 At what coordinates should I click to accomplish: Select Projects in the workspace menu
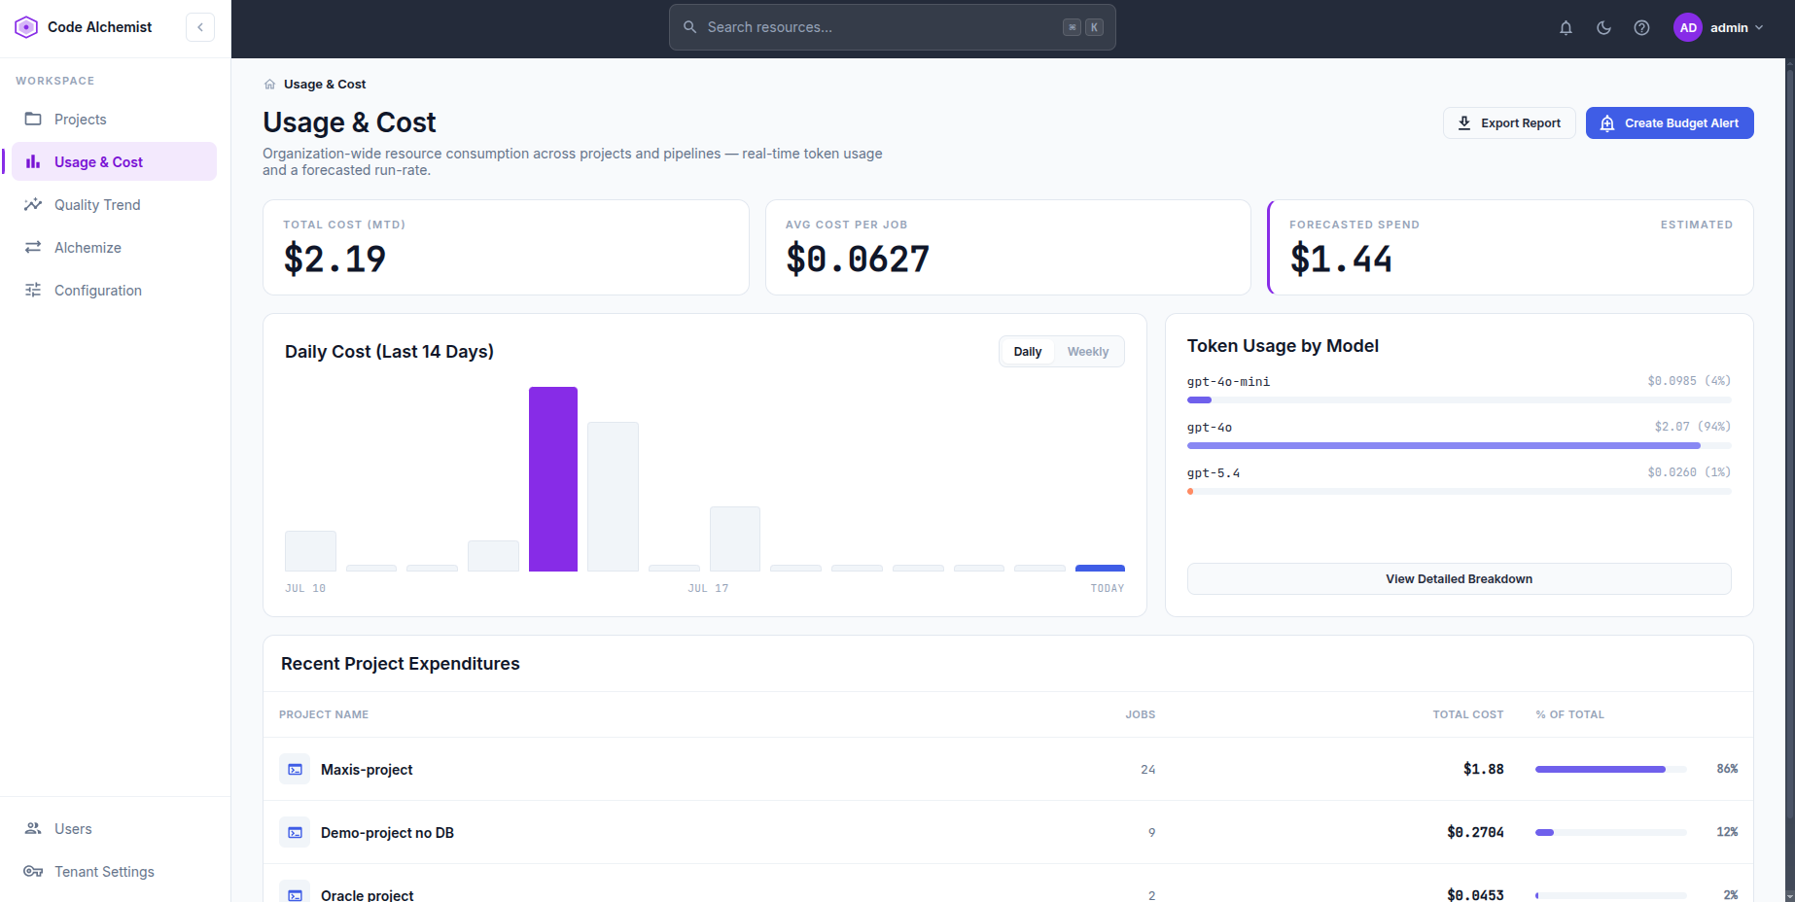pos(114,119)
